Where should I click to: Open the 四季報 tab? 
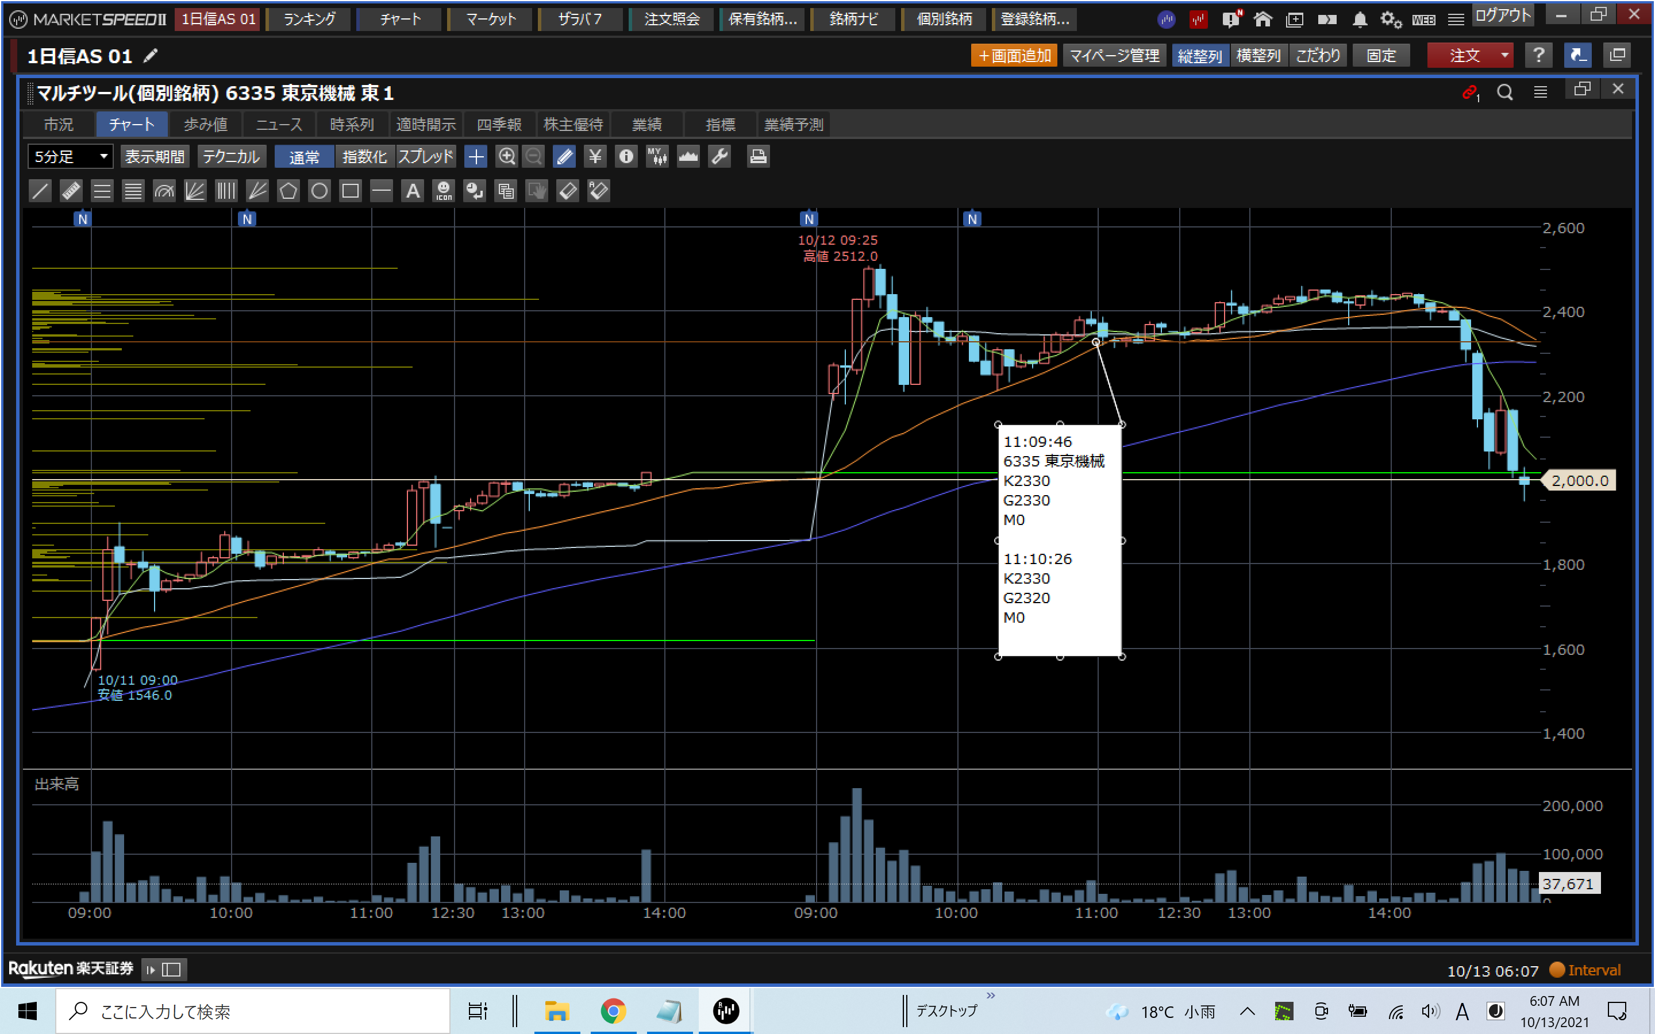tap(499, 125)
